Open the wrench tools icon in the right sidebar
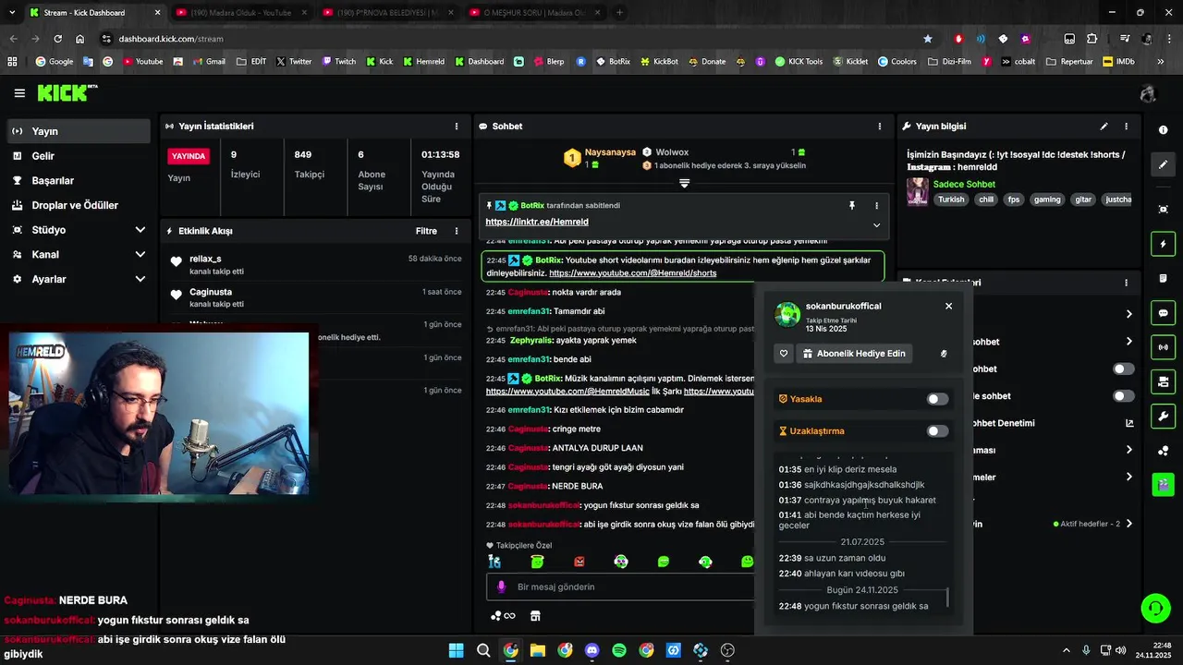Viewport: 1183px width, 665px height. pos(1163,416)
